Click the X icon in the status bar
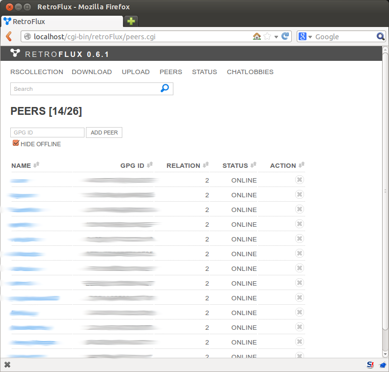The image size is (389, 372). pos(7,365)
